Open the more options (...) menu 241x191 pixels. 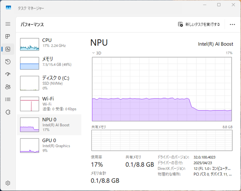coord(232,24)
